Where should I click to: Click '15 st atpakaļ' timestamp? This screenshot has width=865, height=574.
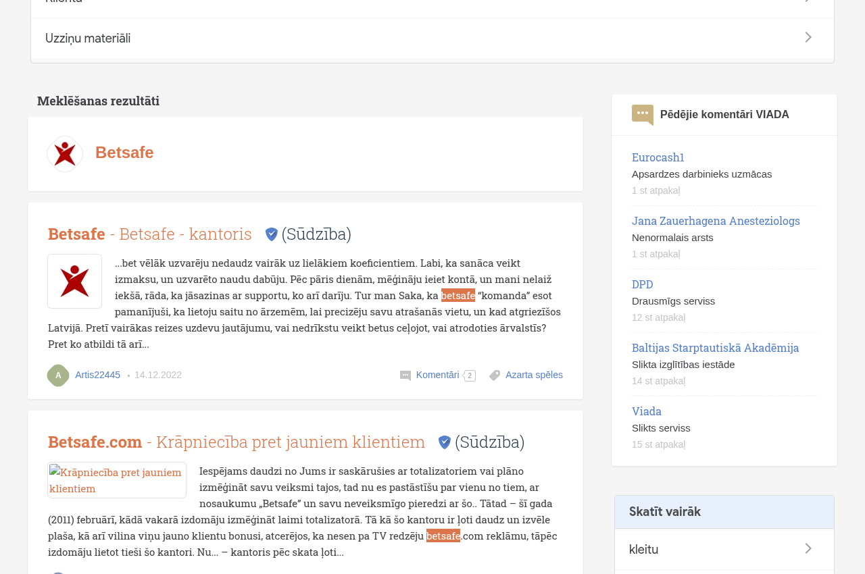click(658, 444)
